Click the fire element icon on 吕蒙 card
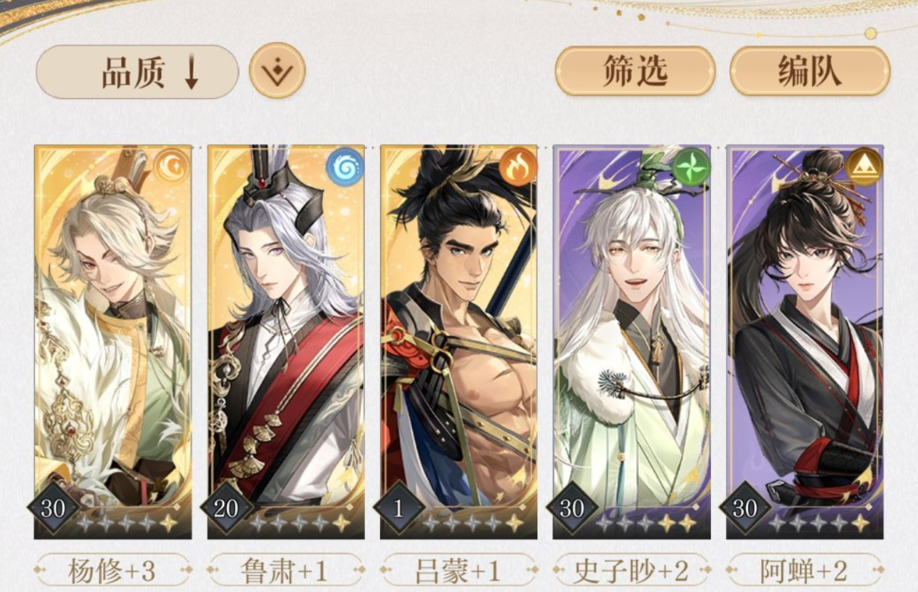918x592 pixels. click(x=517, y=166)
